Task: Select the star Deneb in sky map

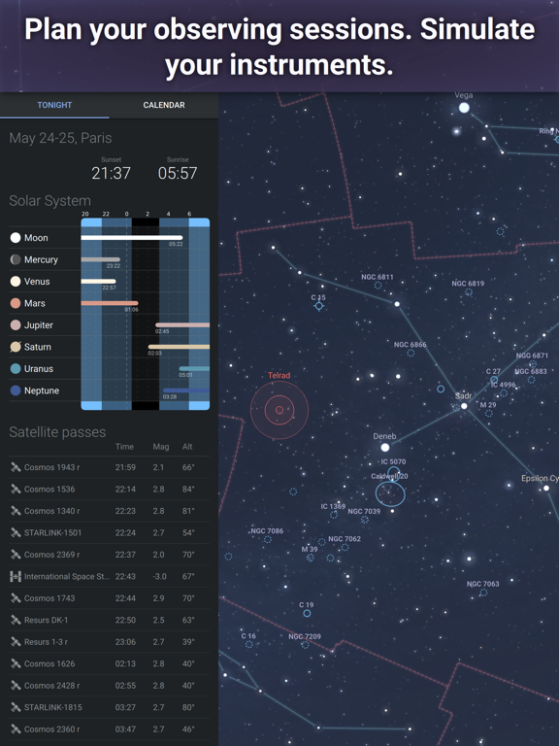Action: coord(385,447)
